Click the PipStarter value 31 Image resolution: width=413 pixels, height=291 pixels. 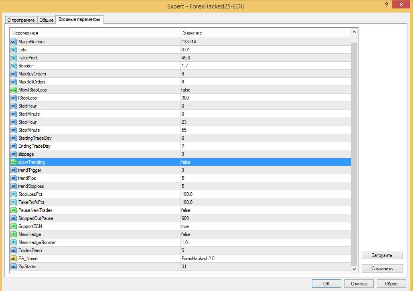(184, 267)
